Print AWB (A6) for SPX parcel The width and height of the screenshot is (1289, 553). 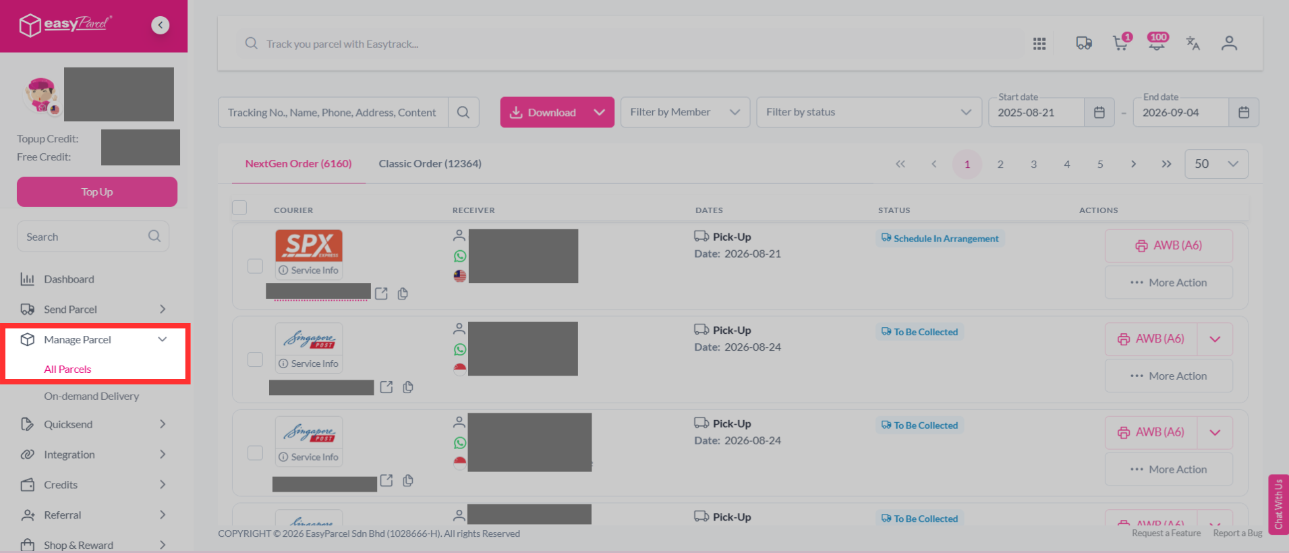[1168, 245]
